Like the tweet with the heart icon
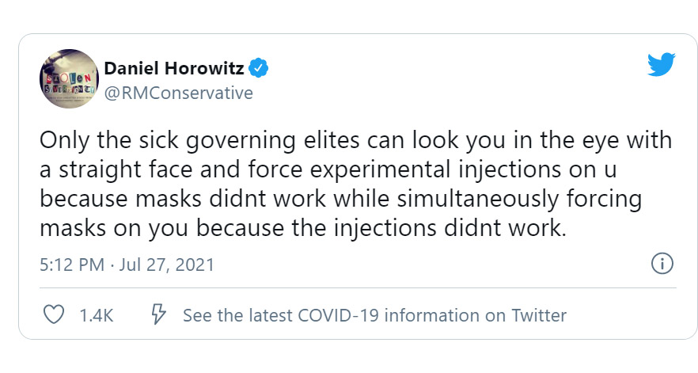 [53, 315]
